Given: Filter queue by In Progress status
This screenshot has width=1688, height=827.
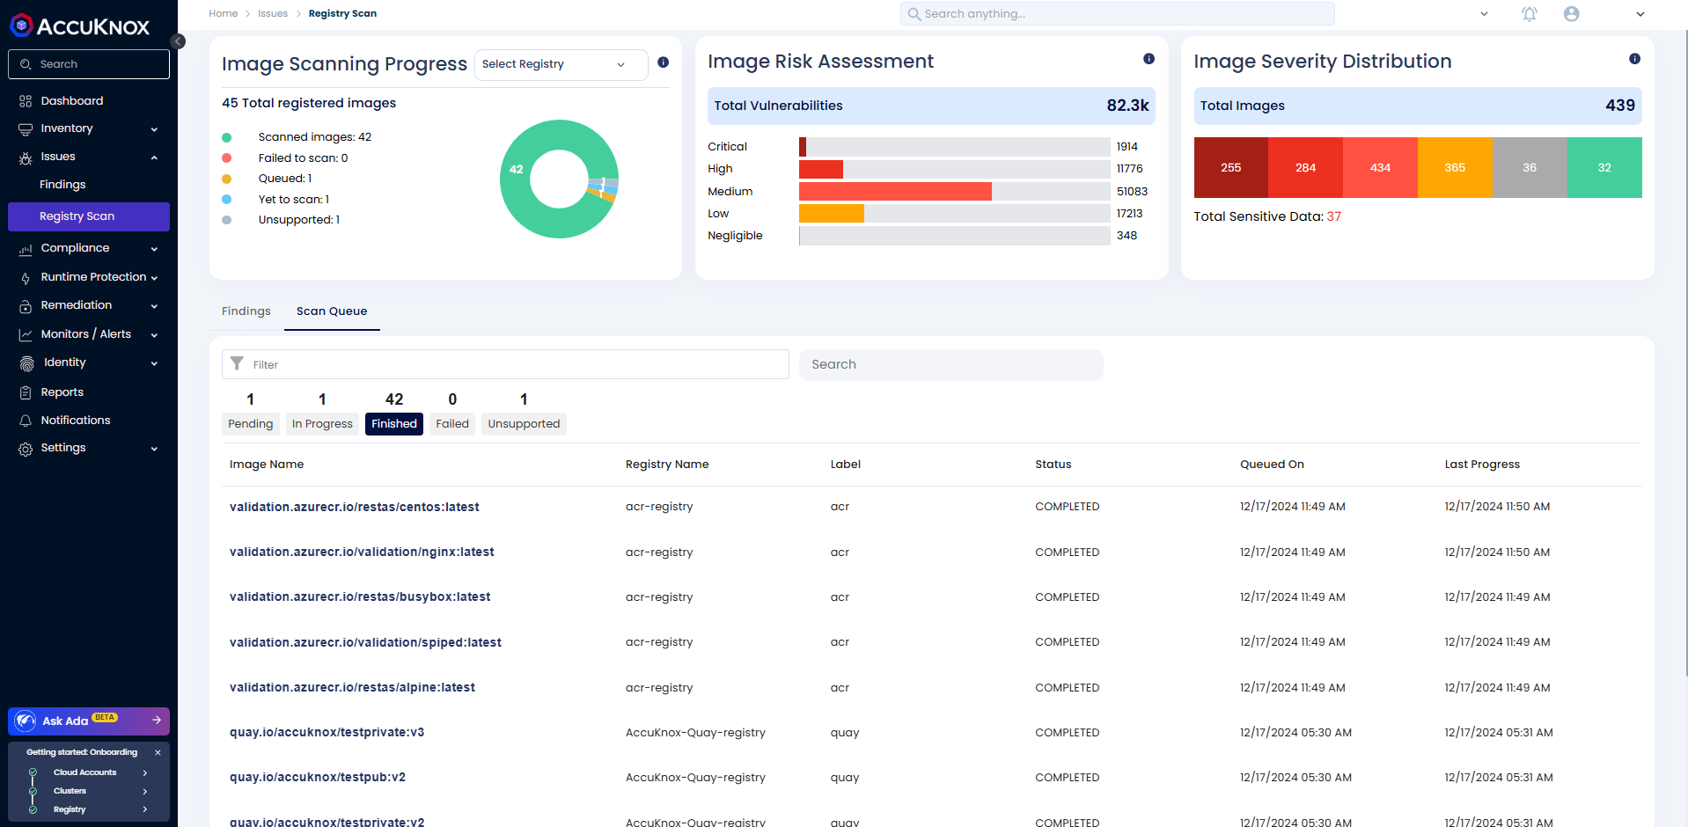Looking at the screenshot, I should point(322,424).
